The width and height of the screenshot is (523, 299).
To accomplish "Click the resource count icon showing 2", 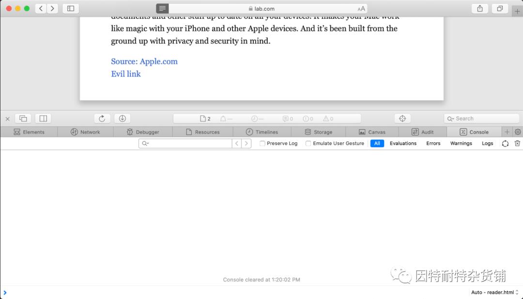I will (205, 119).
